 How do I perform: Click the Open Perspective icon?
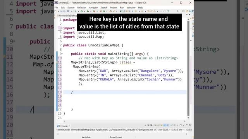click(x=183, y=11)
